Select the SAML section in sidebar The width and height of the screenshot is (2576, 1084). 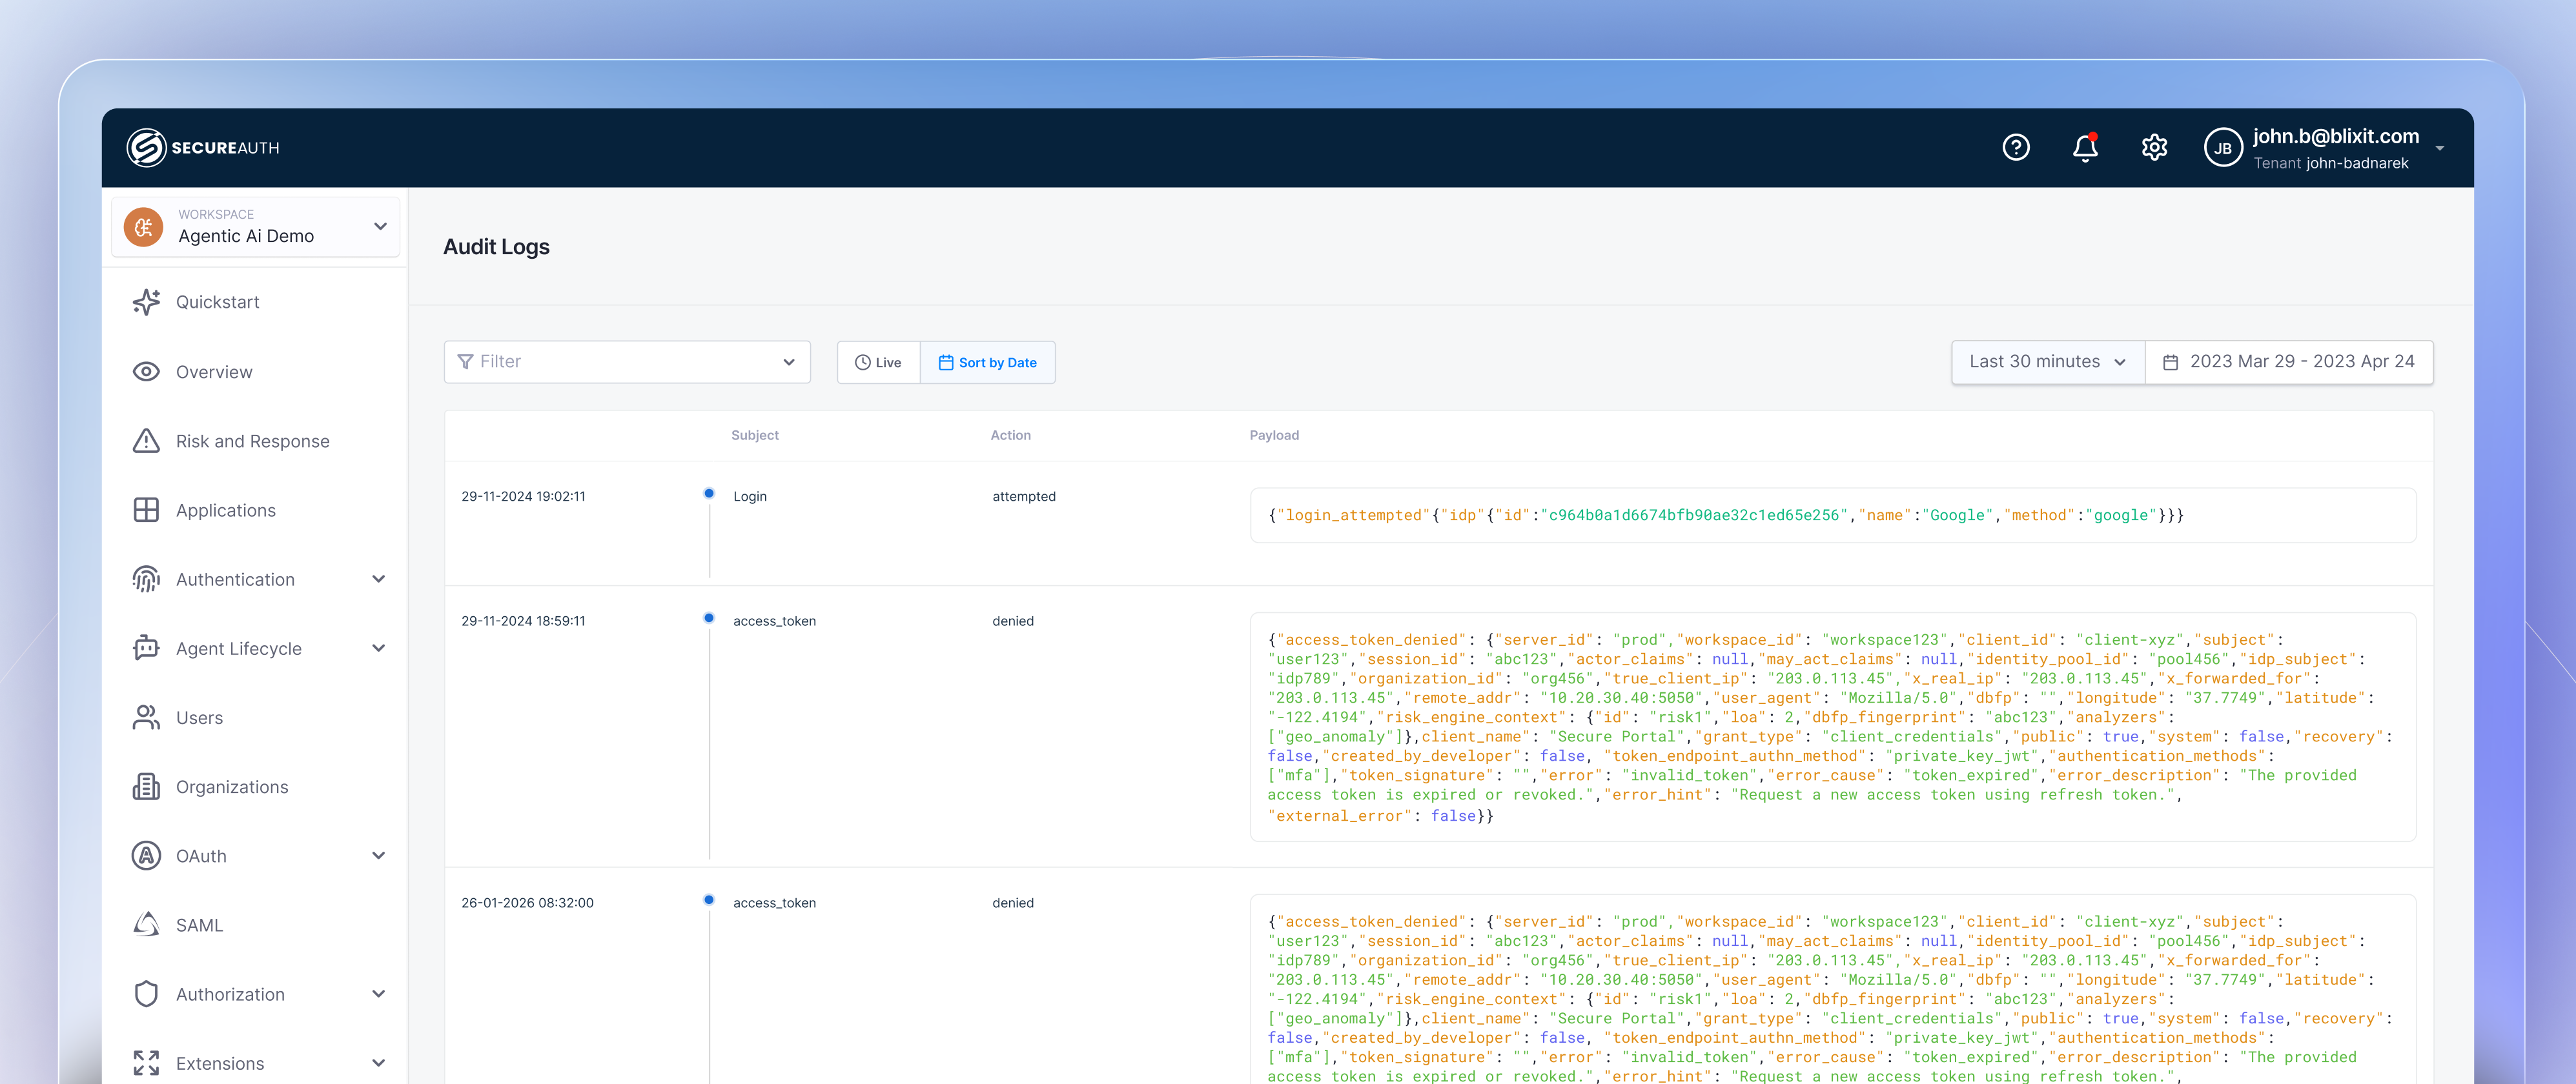(199, 924)
